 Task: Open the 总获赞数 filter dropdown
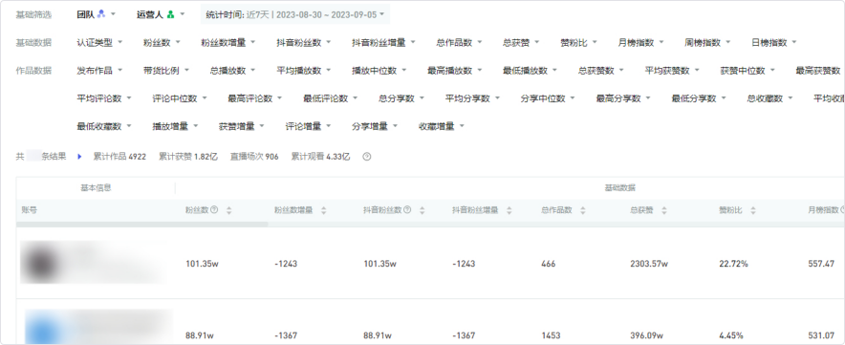pos(601,71)
